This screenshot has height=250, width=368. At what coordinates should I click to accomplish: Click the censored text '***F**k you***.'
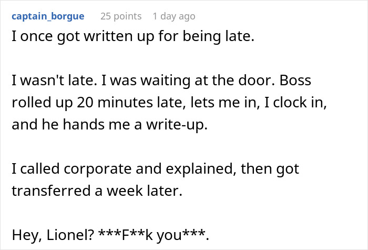[x=154, y=235]
